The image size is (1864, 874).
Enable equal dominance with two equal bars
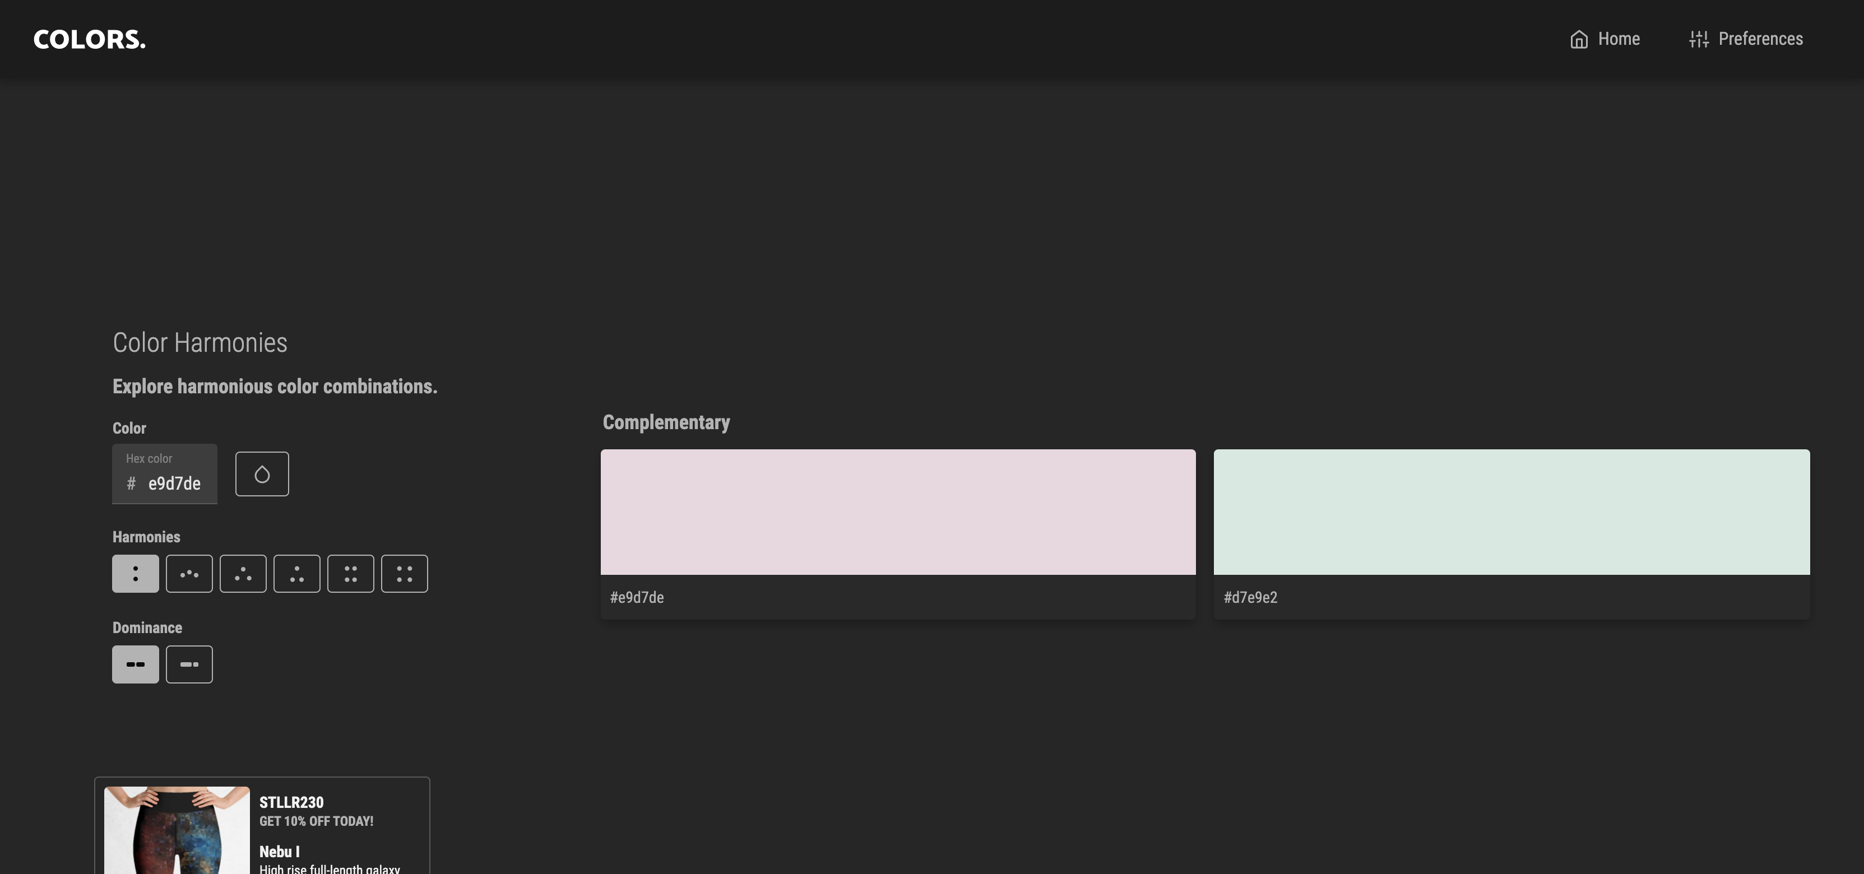(135, 664)
